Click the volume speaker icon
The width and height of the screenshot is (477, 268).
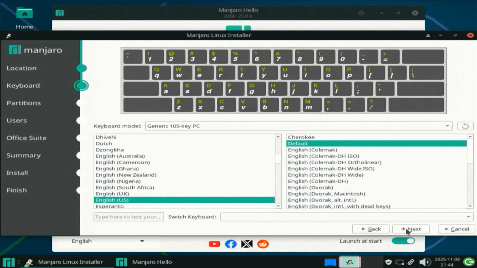point(425,262)
